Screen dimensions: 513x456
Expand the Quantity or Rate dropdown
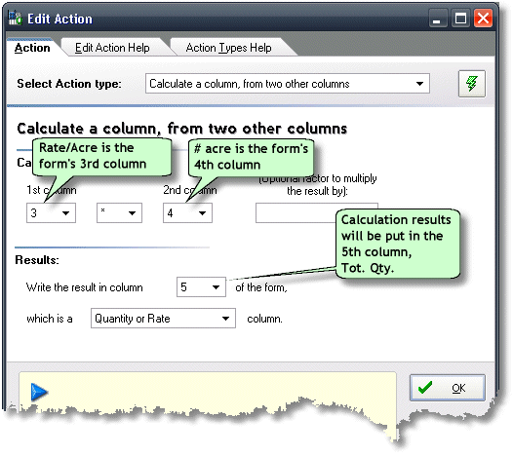click(163, 318)
